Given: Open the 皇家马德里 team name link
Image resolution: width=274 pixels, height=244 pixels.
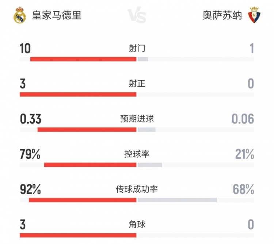Looking at the screenshot, I should click(57, 15).
